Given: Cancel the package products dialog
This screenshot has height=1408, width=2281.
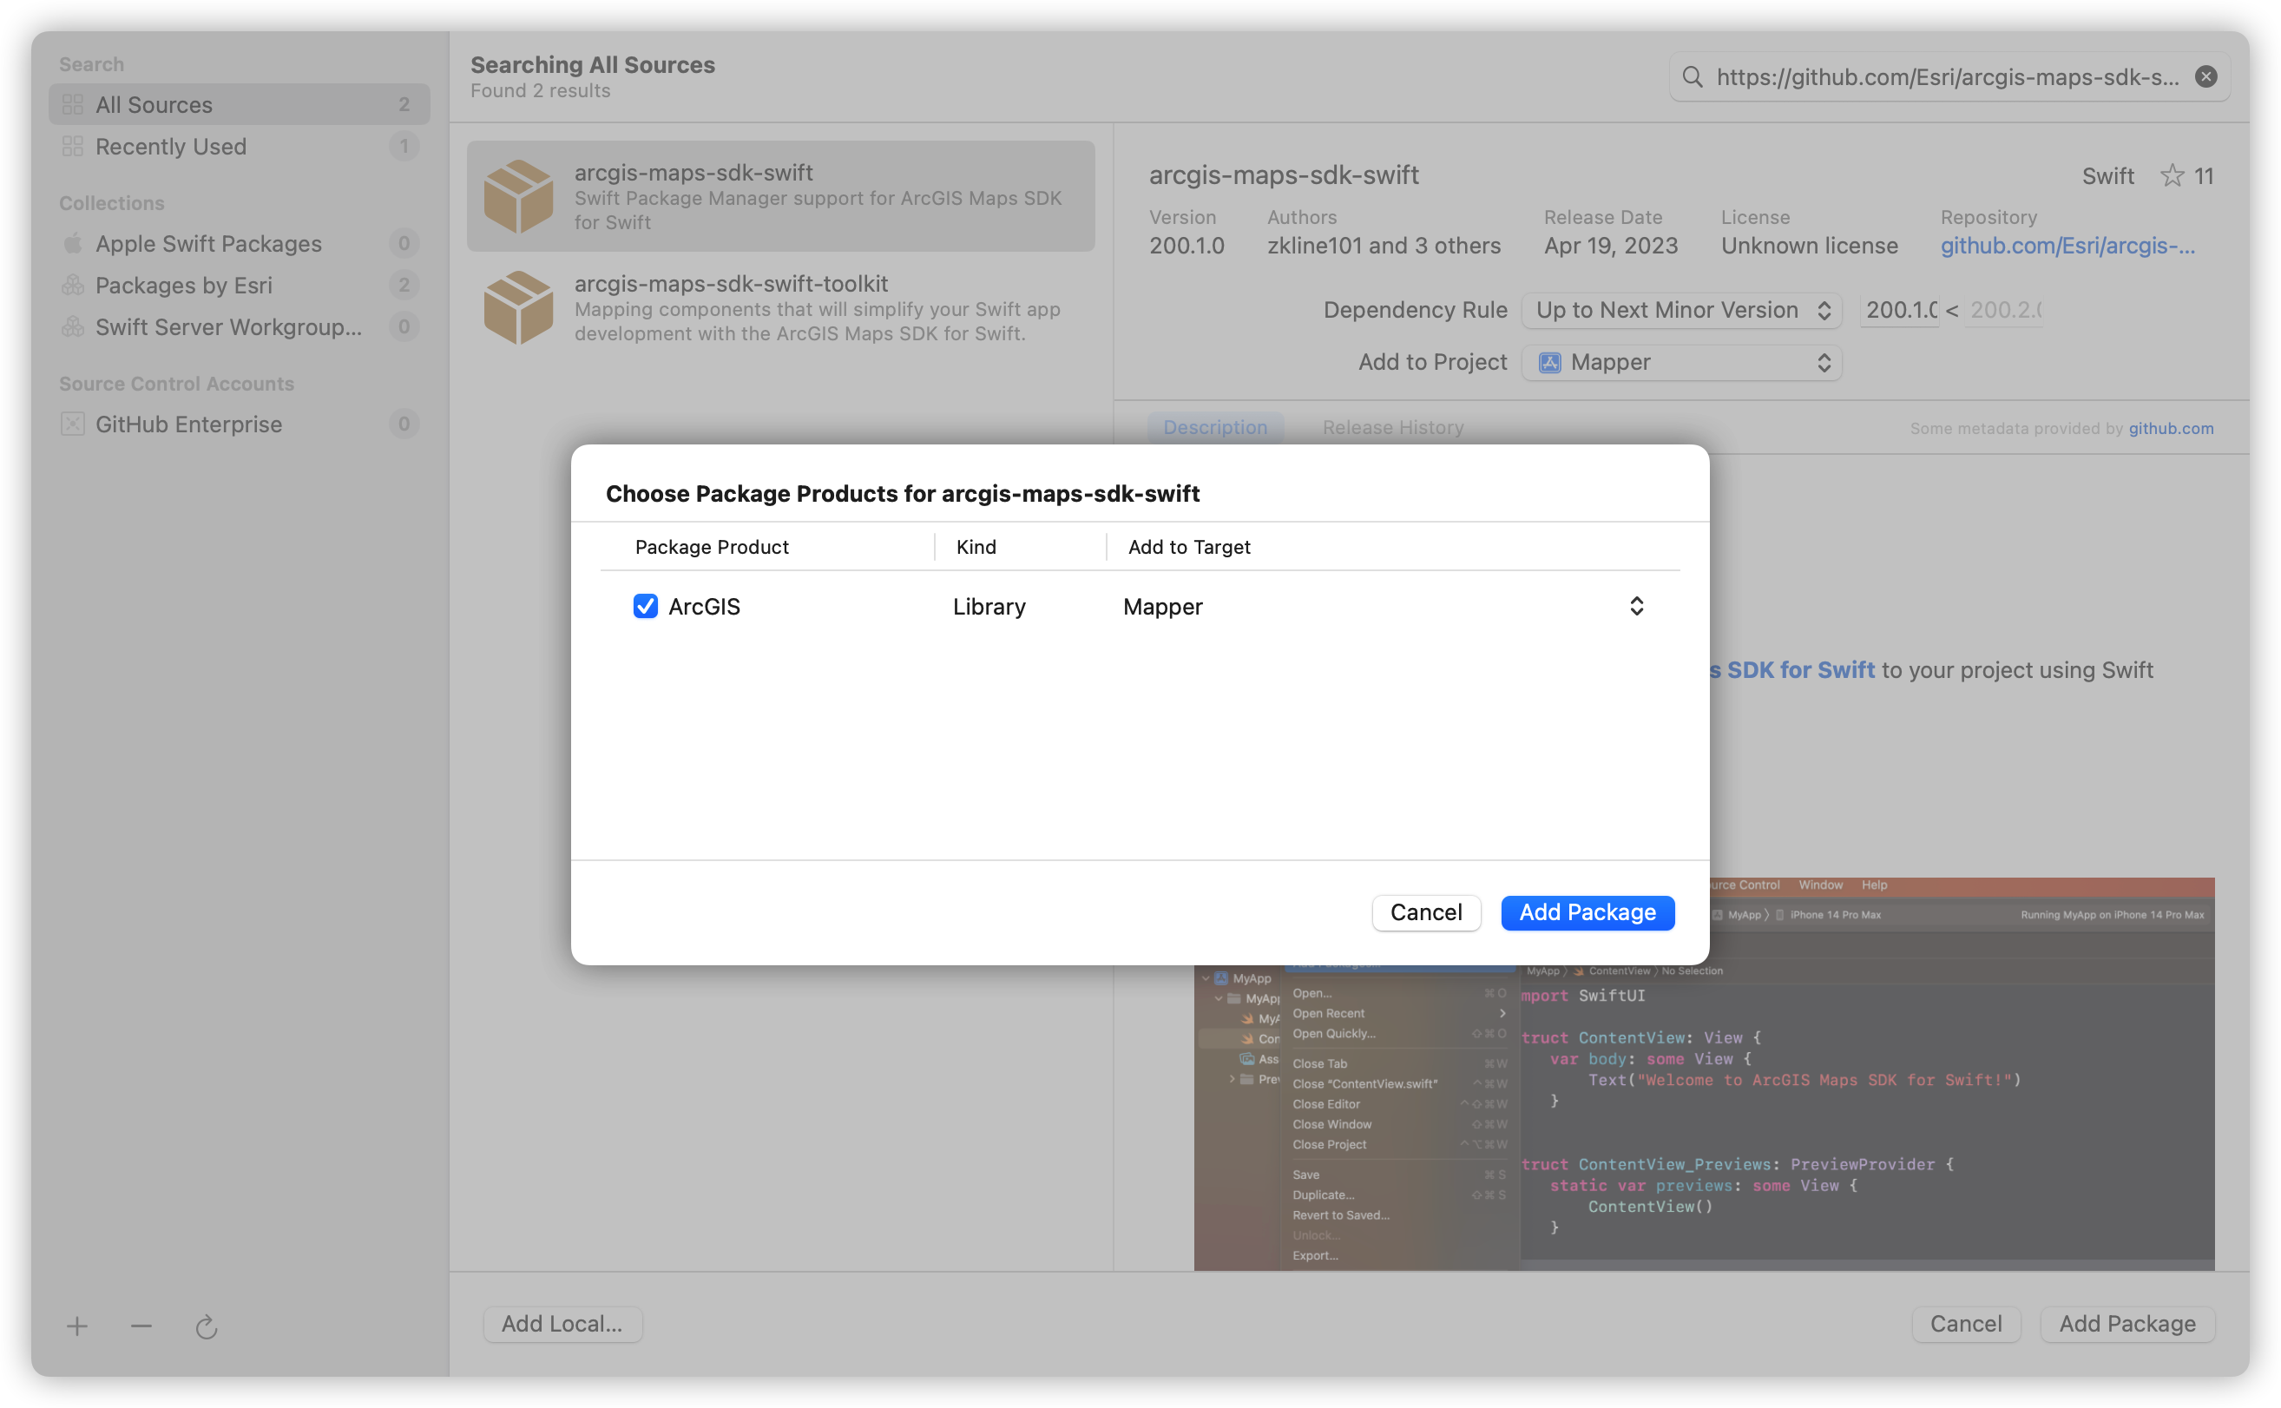Looking at the screenshot, I should pyautogui.click(x=1425, y=911).
